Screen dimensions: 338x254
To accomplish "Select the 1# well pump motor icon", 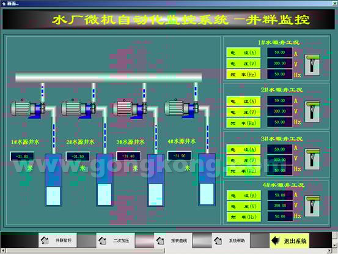I will pyautogui.click(x=28, y=108).
